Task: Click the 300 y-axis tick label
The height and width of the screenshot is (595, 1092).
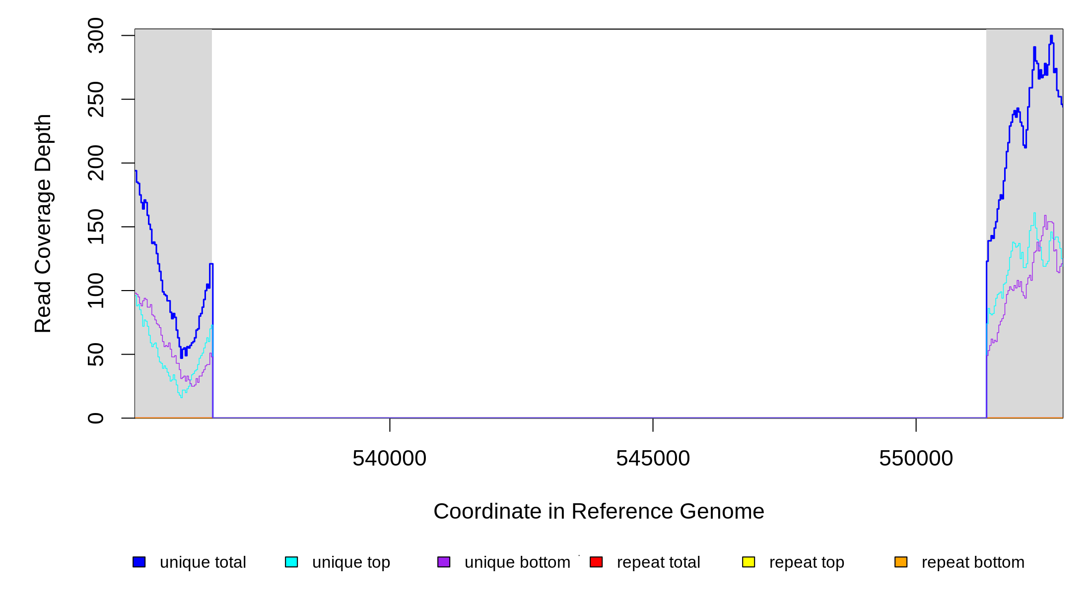Action: pos(96,36)
